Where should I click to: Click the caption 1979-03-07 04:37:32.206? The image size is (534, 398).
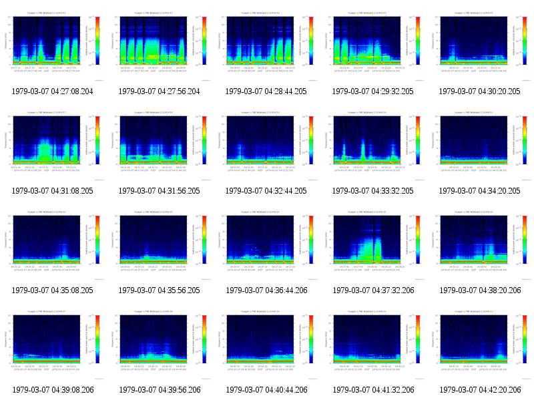click(x=373, y=290)
